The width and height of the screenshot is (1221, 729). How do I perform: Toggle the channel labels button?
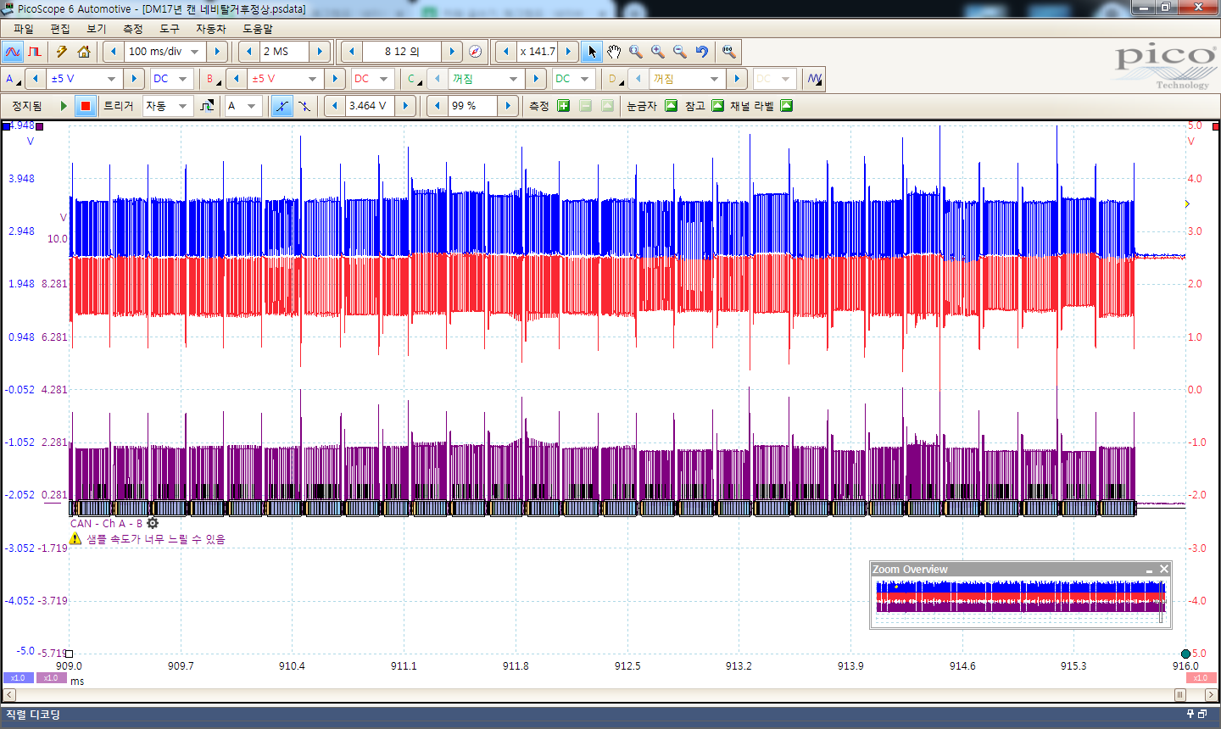pyautogui.click(x=786, y=106)
